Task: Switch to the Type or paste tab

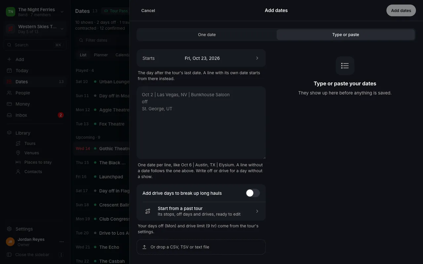Action: pos(346,35)
